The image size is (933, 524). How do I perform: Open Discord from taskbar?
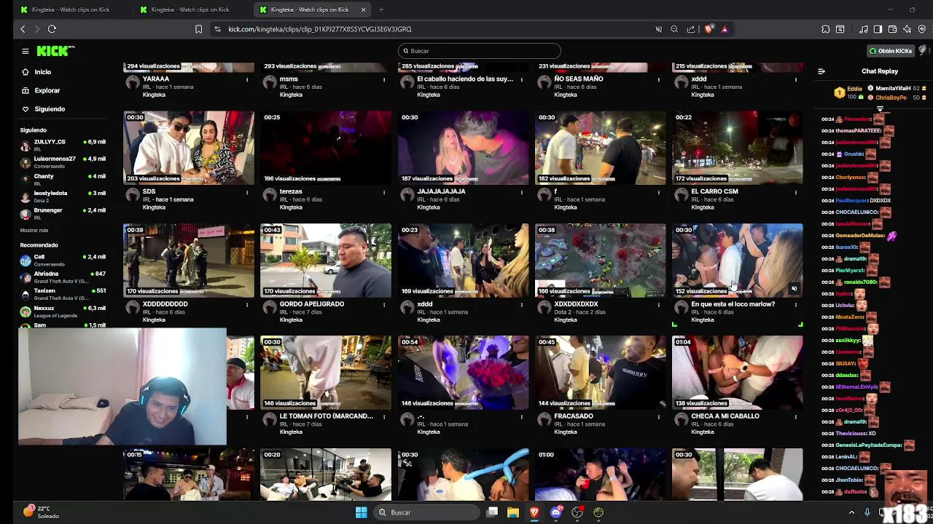tap(556, 512)
